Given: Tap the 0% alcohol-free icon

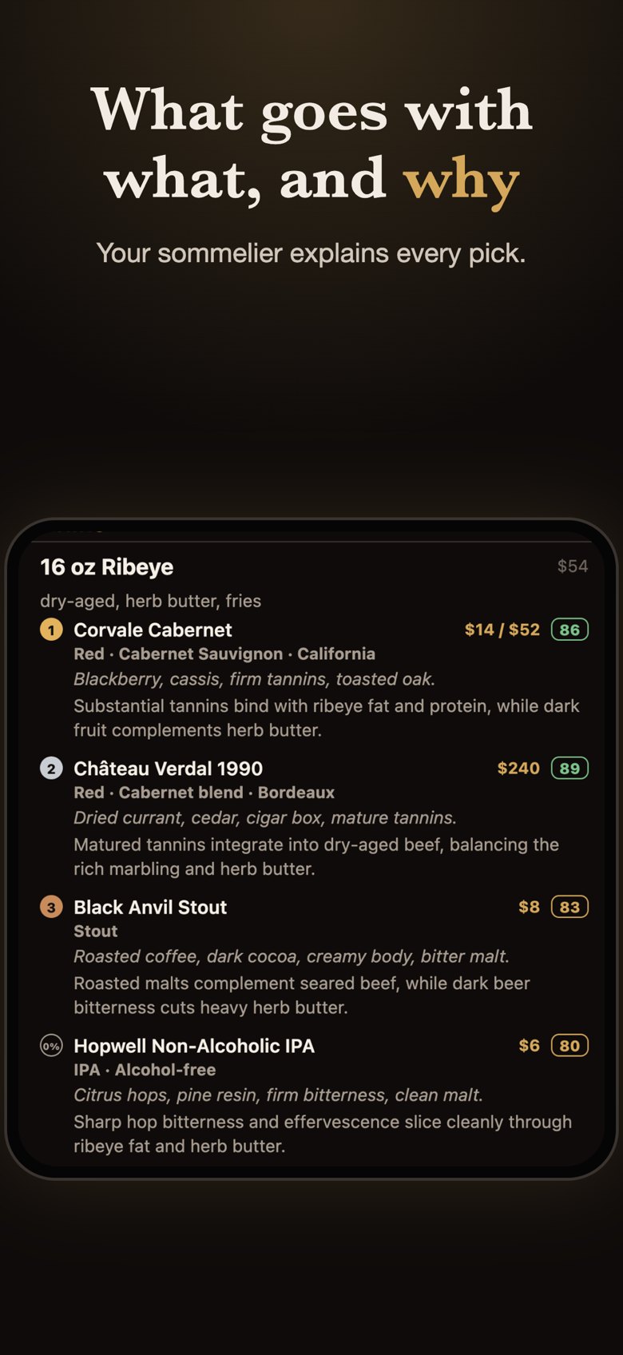Looking at the screenshot, I should point(51,1046).
